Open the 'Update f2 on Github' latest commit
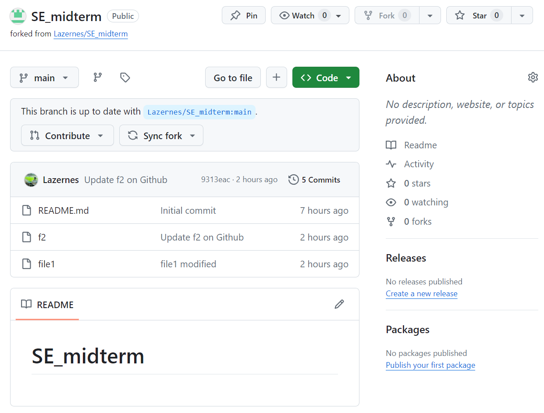This screenshot has height=413, width=544. coord(126,180)
